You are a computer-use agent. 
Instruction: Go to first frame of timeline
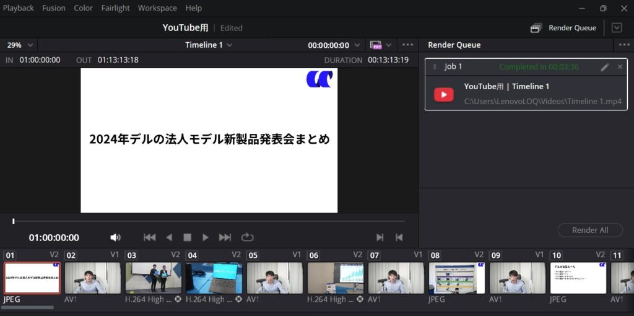tap(150, 237)
